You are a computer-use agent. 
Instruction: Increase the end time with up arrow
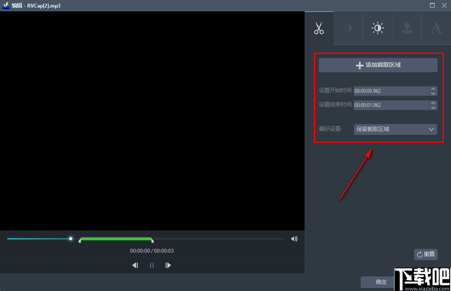pyautogui.click(x=433, y=103)
